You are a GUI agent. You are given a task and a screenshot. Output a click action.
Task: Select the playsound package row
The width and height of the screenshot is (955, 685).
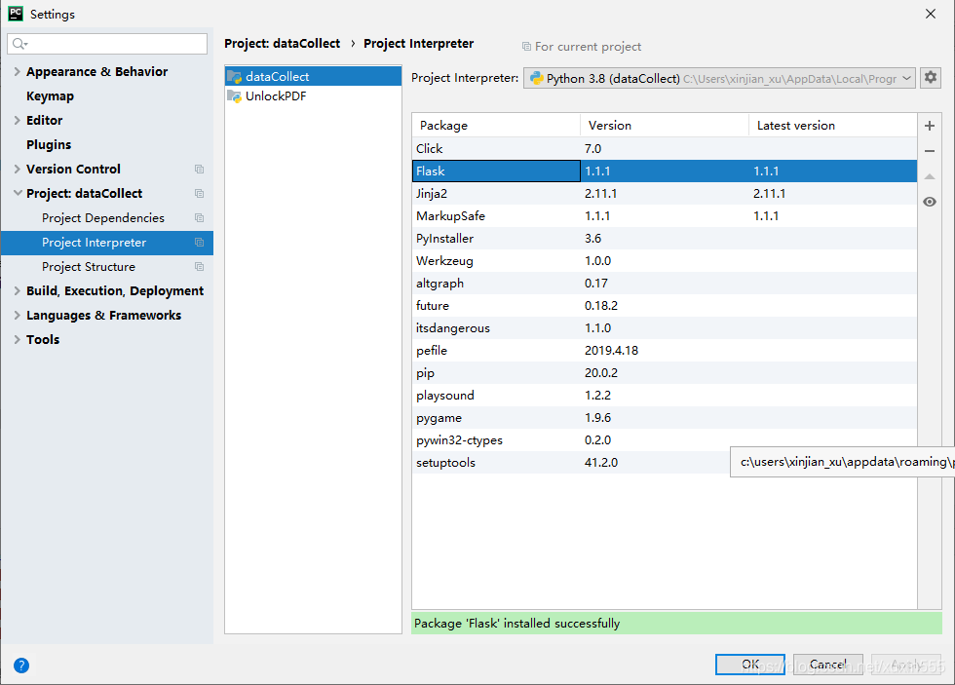(665, 396)
